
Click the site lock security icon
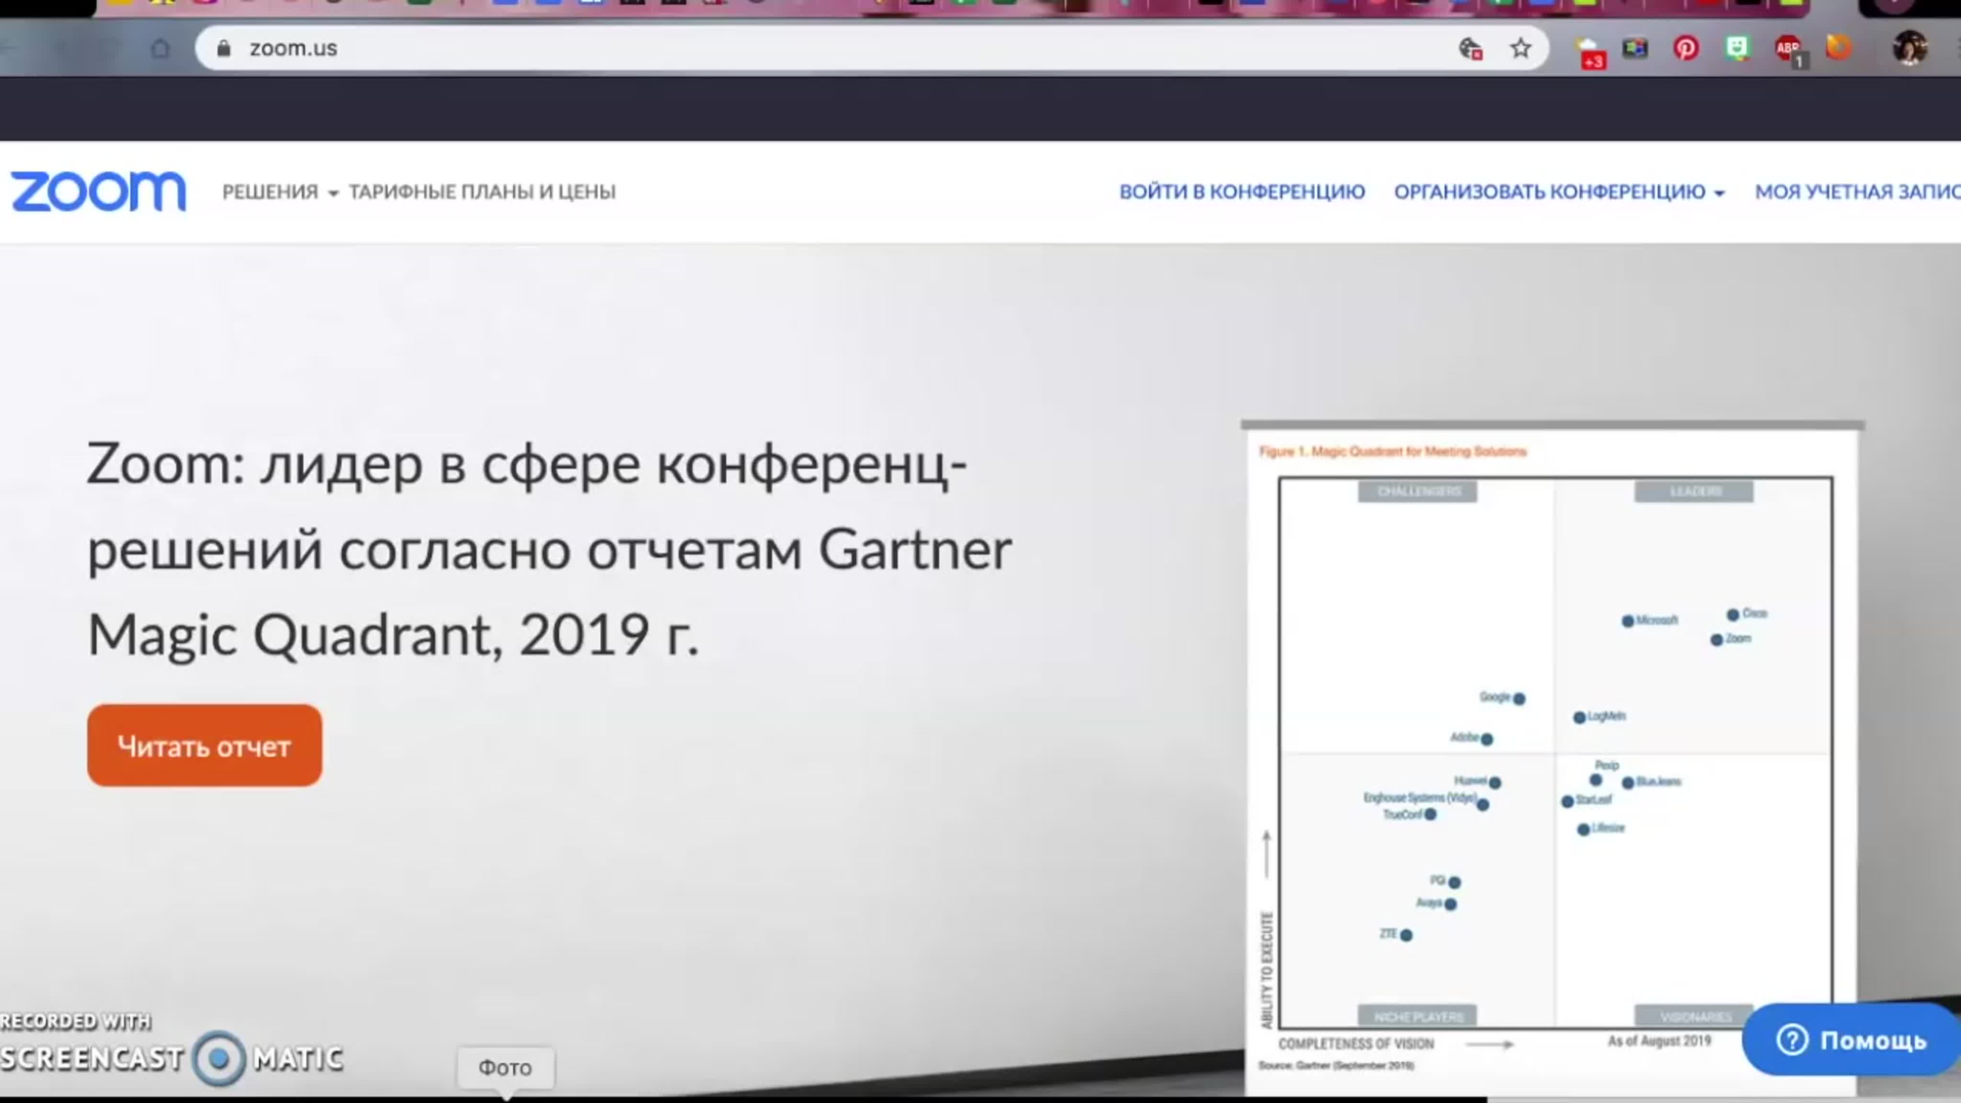point(223,49)
